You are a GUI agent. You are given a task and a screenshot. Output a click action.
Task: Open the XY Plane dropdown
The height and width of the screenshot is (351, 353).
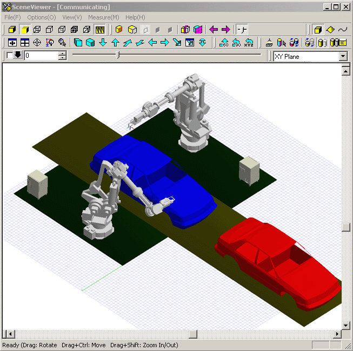(x=343, y=56)
